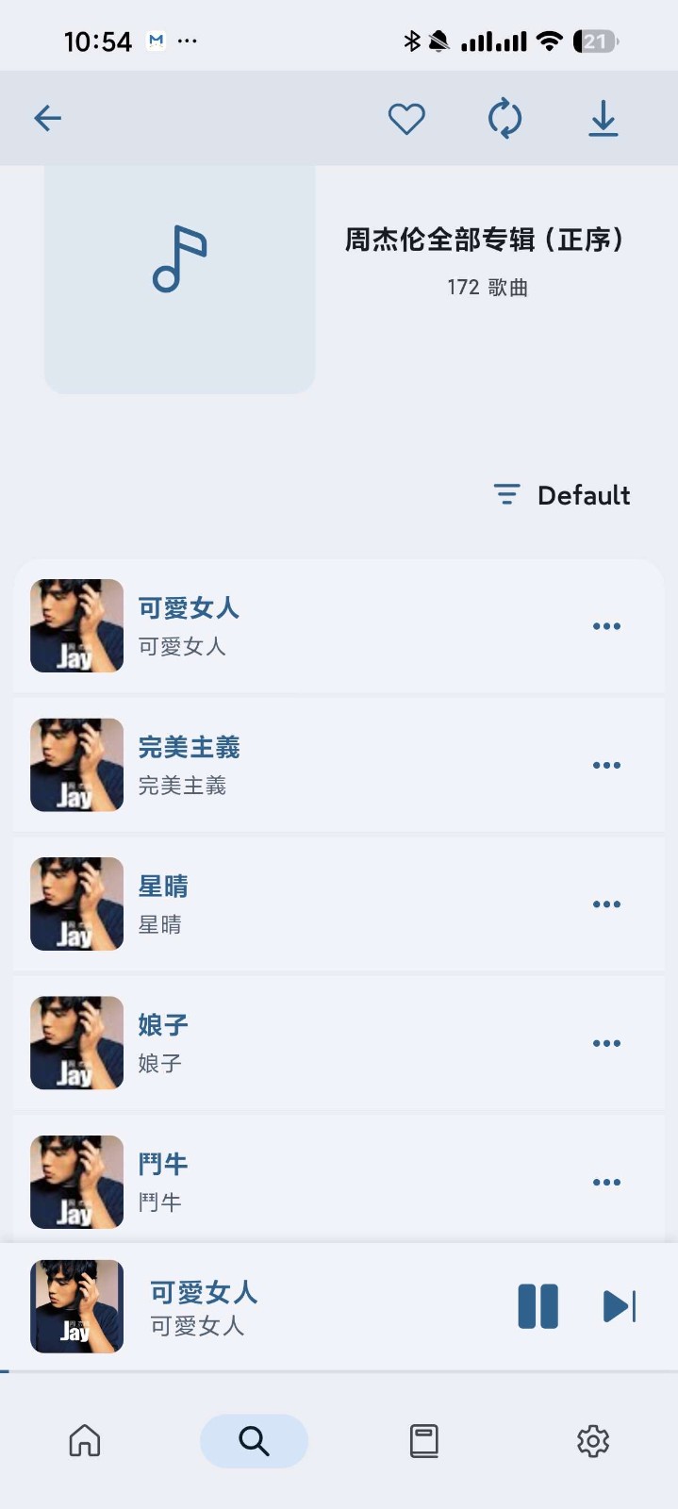The width and height of the screenshot is (678, 1509).
Task: Open options menu for 鬥牛
Action: 606,1182
